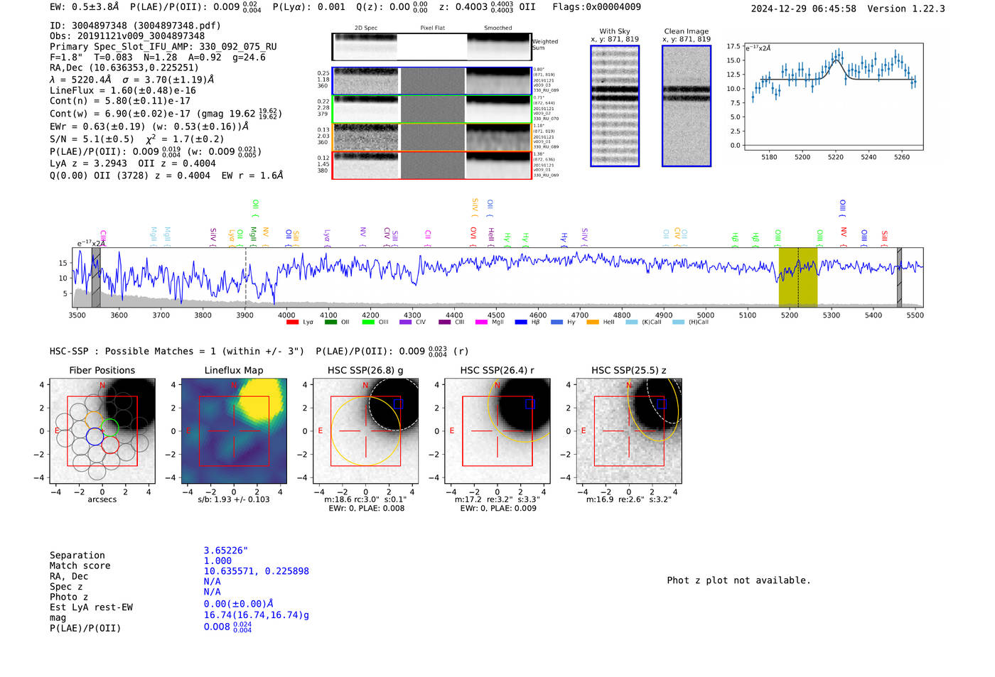
Task: Select the HSC SSP(26.4) r cutout
Action: tap(497, 431)
